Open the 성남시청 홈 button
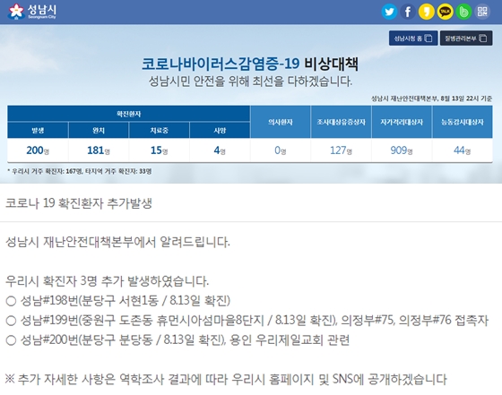The height and width of the screenshot is (395, 502). pyautogui.click(x=413, y=39)
